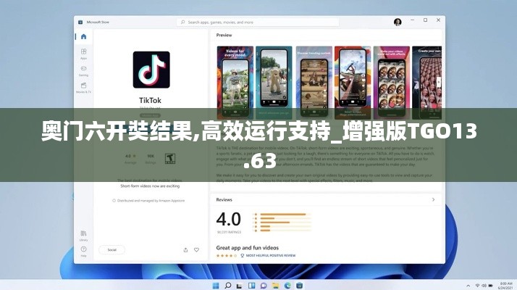Click the battery icon in system tray
Image resolution: width=517 pixels, height=290 pixels.
pyautogui.click(x=491, y=286)
